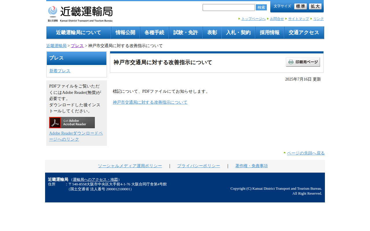The image size is (370, 231).
Task: Click the プレス breadcrumb link
Action: click(77, 46)
